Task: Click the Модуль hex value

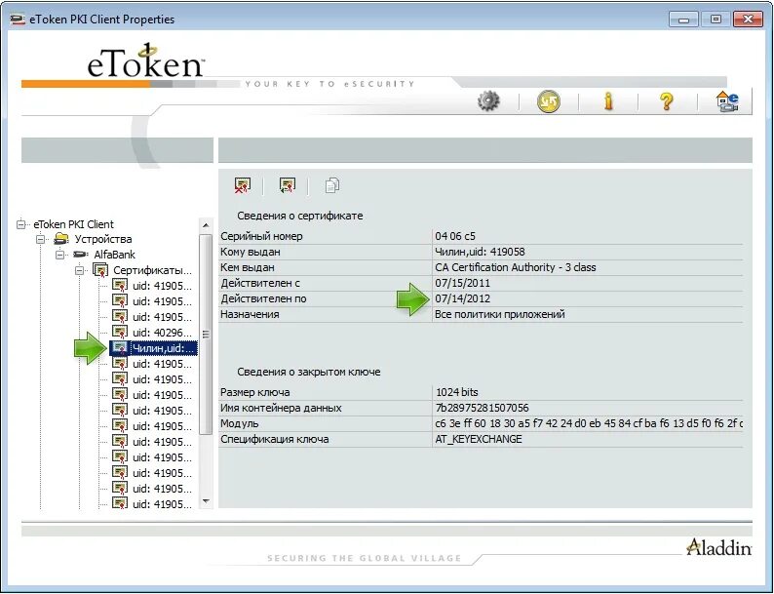Action: 589,423
